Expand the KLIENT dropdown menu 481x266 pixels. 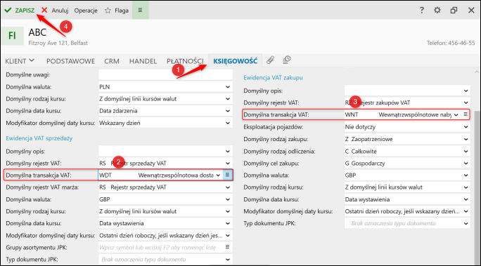tap(20, 61)
